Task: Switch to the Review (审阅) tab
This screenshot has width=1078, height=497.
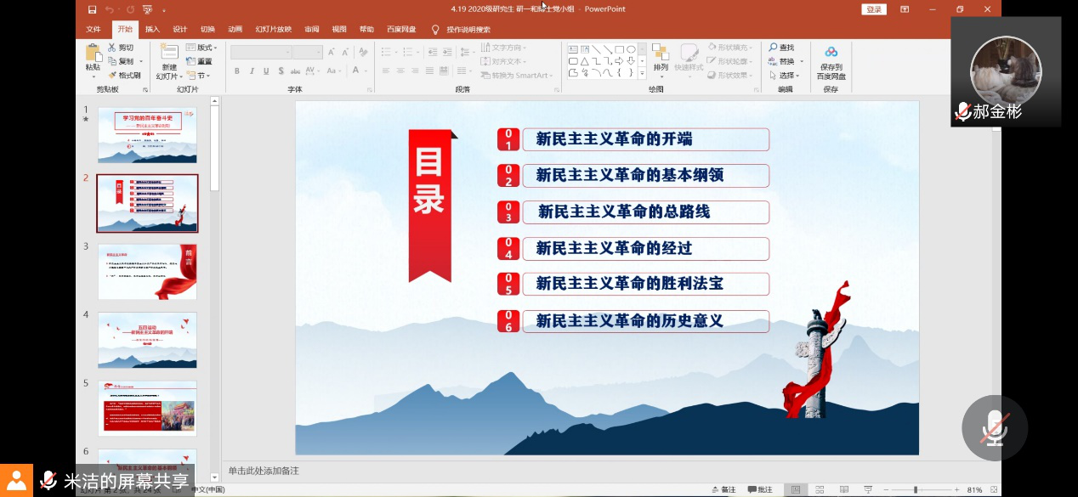Action: pos(312,29)
